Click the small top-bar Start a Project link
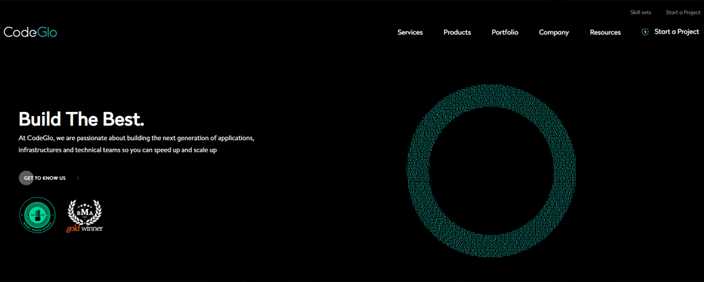704x282 pixels. pos(683,12)
